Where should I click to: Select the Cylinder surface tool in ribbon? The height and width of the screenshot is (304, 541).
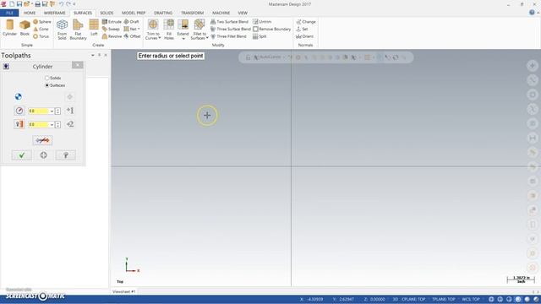pos(9,28)
